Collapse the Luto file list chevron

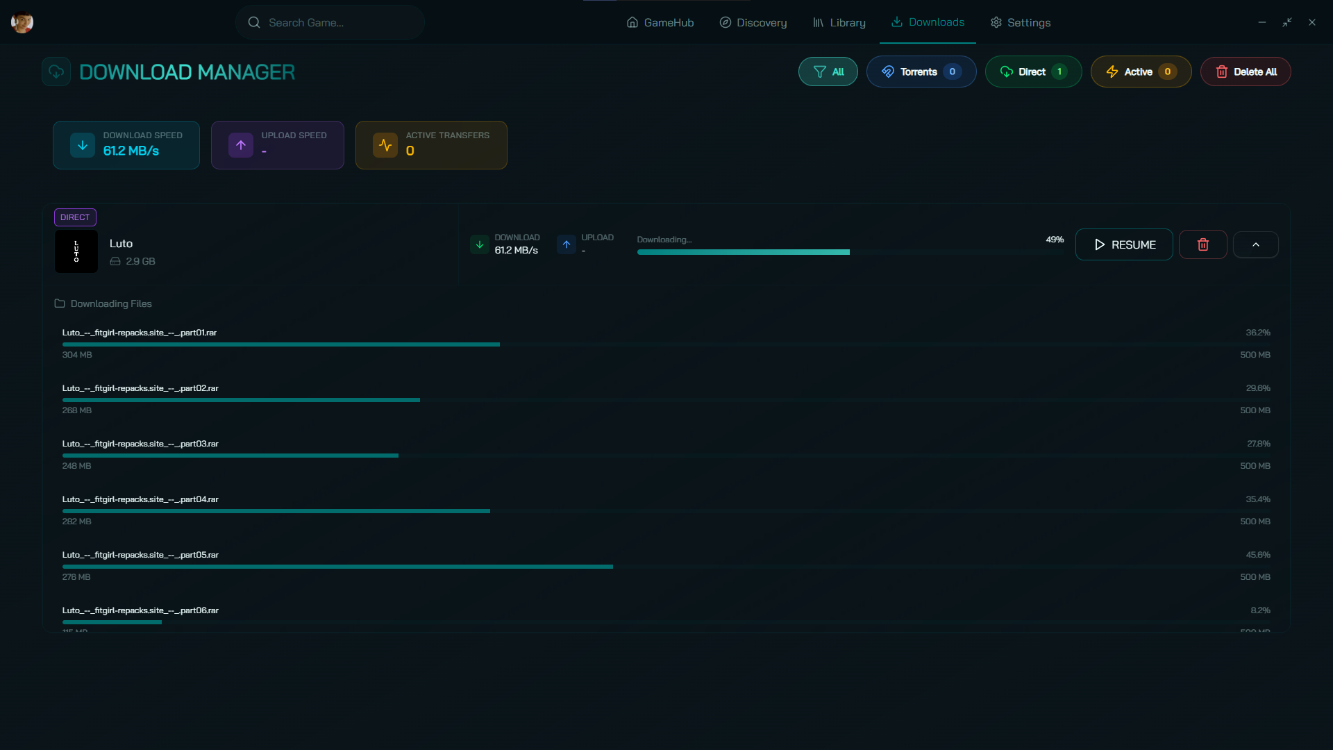[1256, 244]
